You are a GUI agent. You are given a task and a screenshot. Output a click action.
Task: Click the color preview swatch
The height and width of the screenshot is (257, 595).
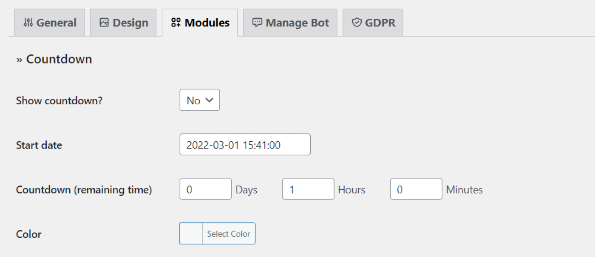click(191, 234)
